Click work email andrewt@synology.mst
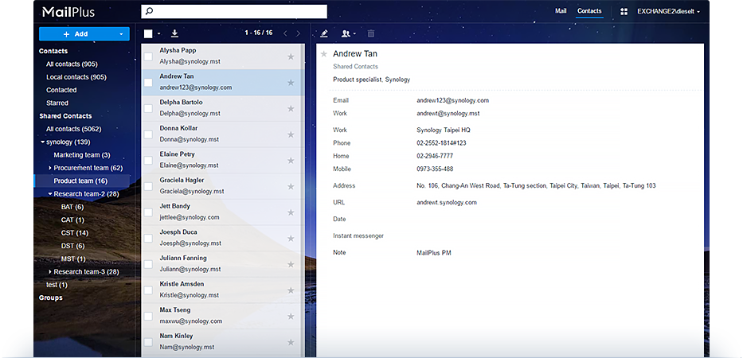The image size is (743, 358). pyautogui.click(x=448, y=113)
